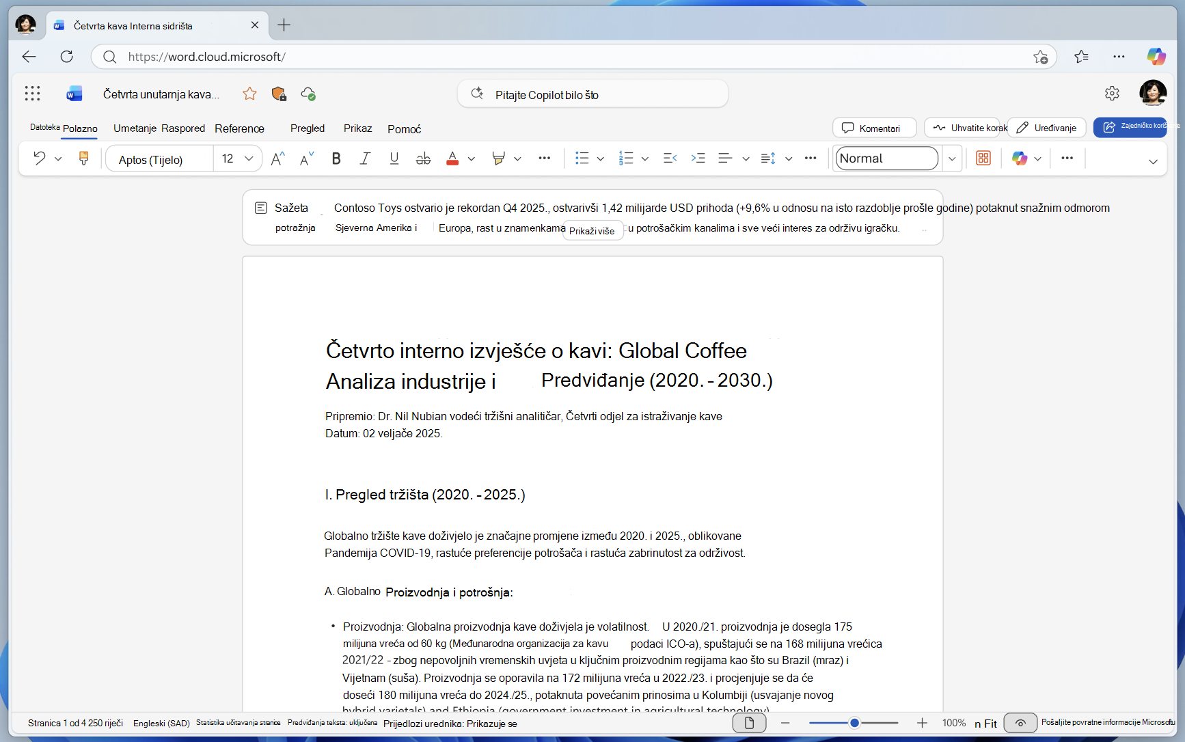Expand the ribbon with the chevron at right
The image size is (1185, 742).
(x=1153, y=161)
